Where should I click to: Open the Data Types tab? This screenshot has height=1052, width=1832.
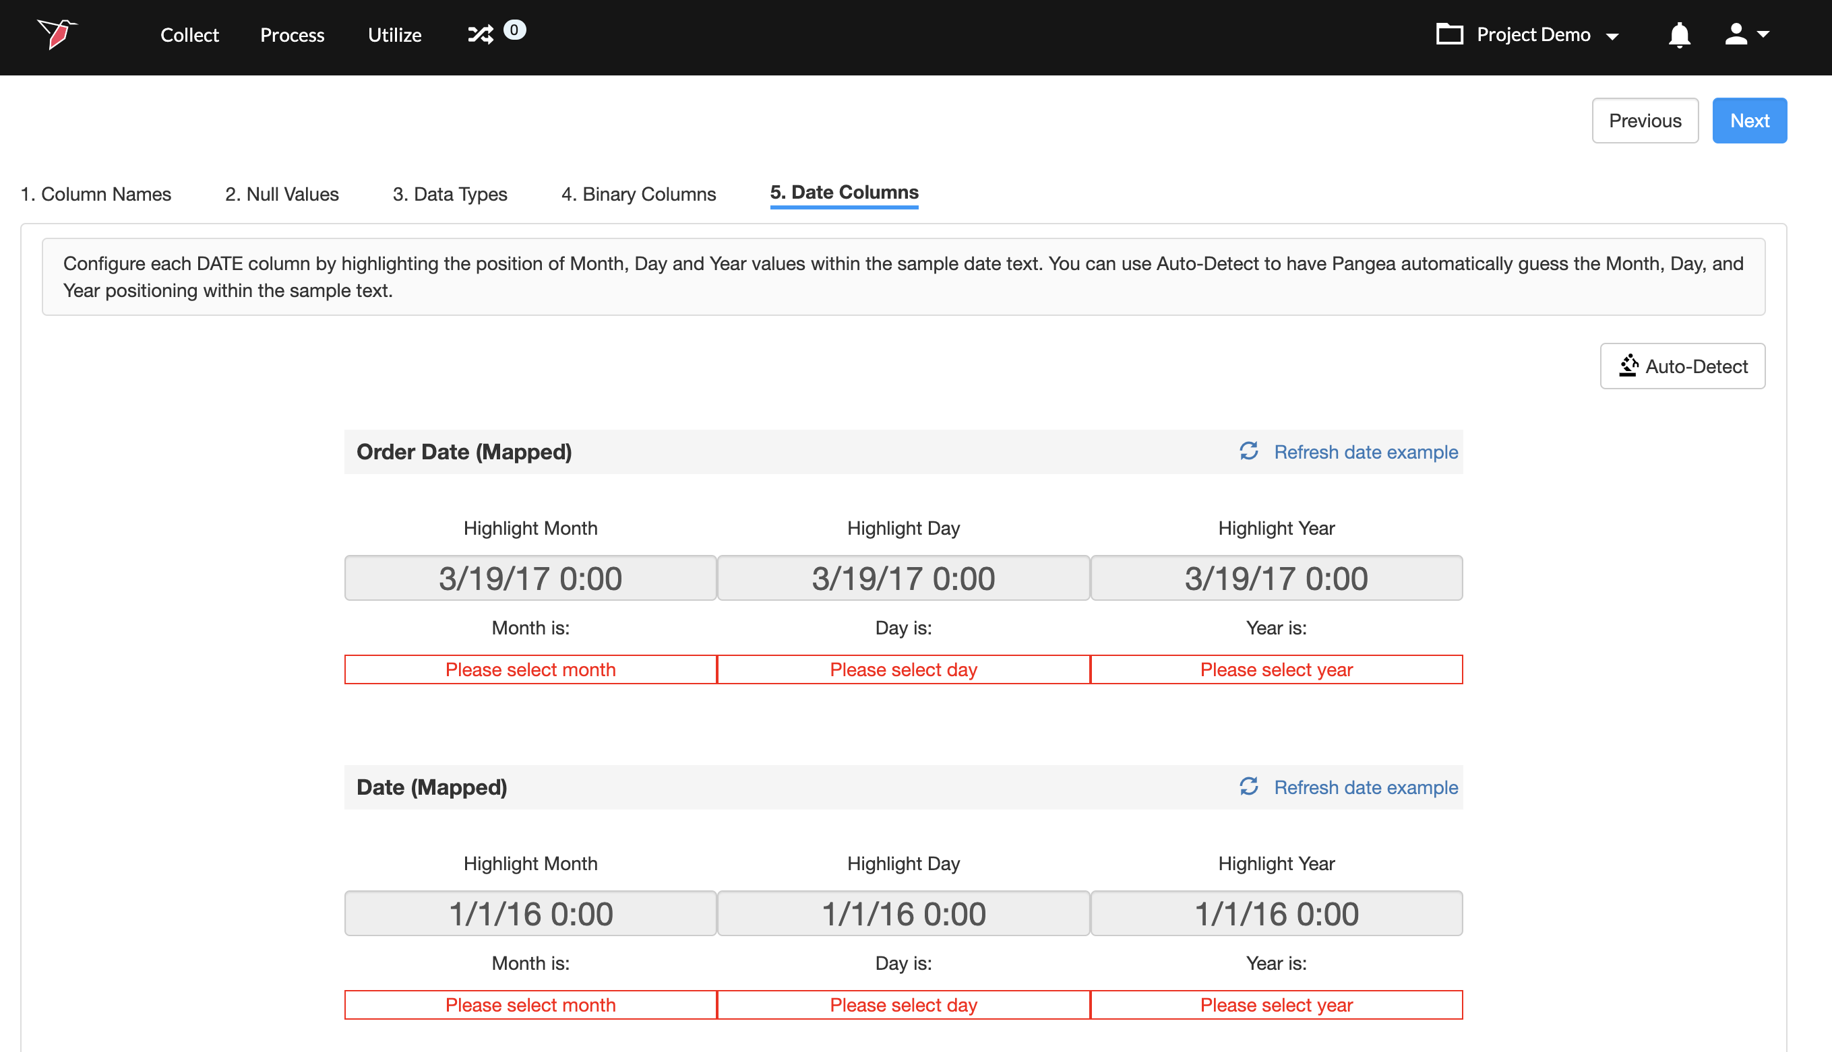tap(450, 194)
